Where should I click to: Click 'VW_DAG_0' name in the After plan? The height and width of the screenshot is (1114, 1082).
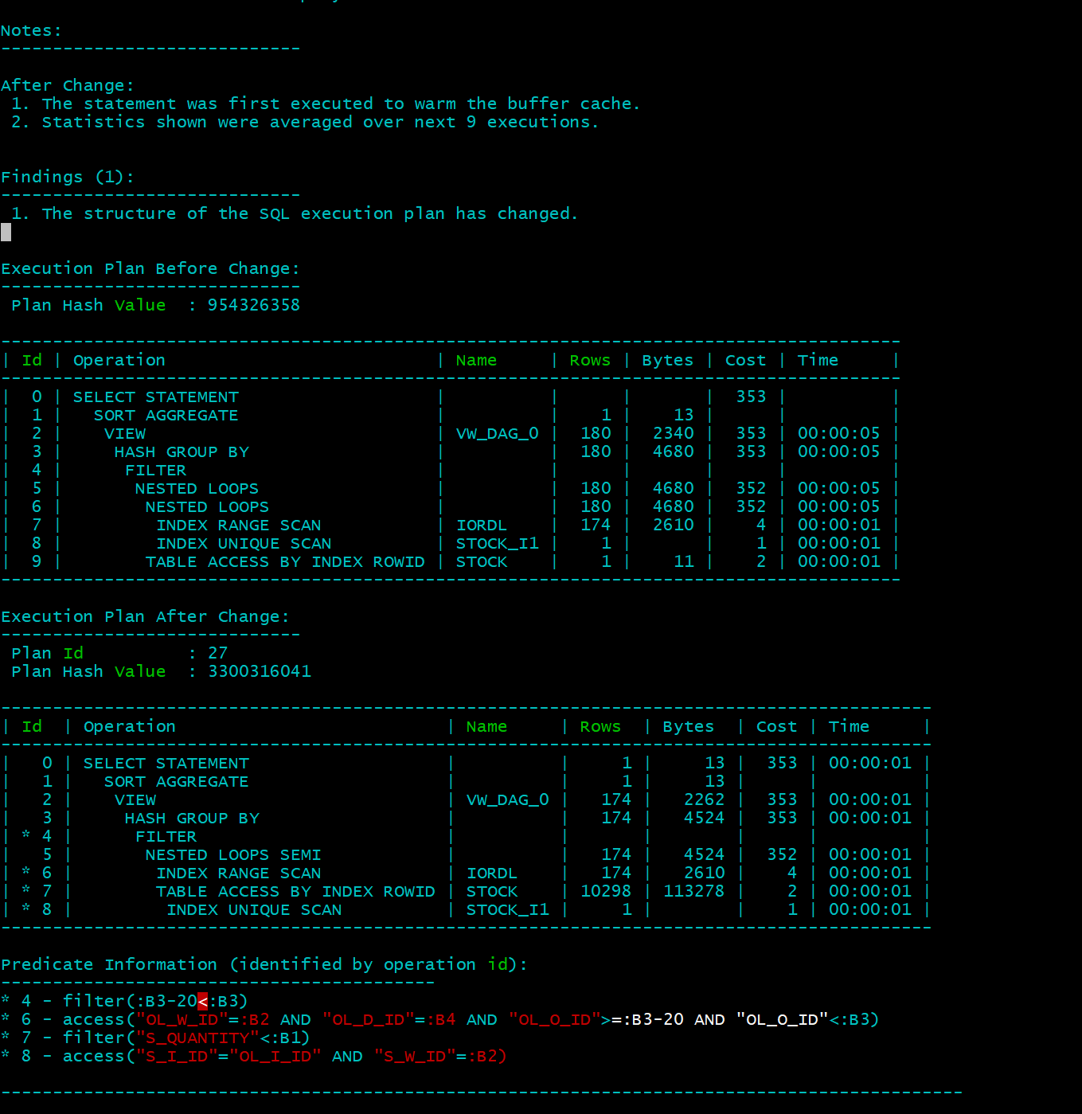coord(508,800)
